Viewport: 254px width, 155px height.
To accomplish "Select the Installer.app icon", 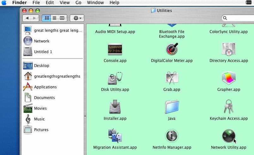I will [x=115, y=107].
